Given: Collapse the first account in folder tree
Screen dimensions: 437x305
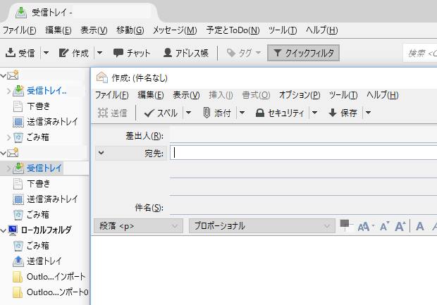Looking at the screenshot, I should 4,75.
